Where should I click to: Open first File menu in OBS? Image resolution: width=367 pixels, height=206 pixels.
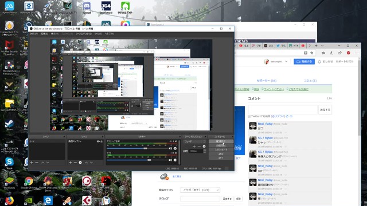coord(33,34)
